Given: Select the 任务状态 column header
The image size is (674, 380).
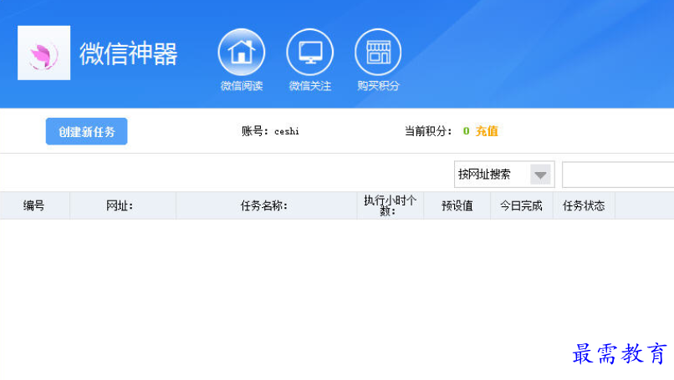Looking at the screenshot, I should 584,205.
